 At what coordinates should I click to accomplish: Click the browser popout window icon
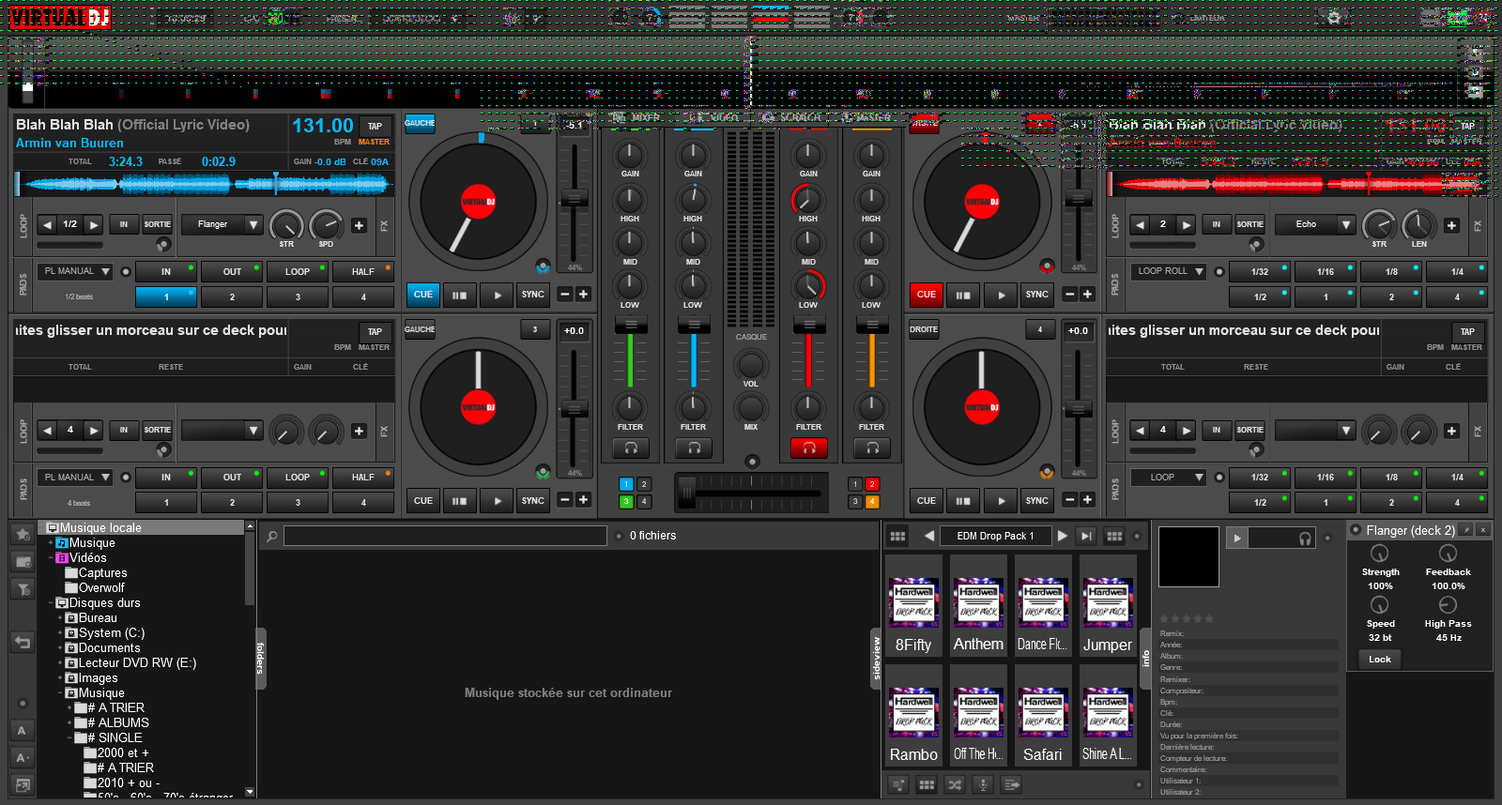point(23,784)
